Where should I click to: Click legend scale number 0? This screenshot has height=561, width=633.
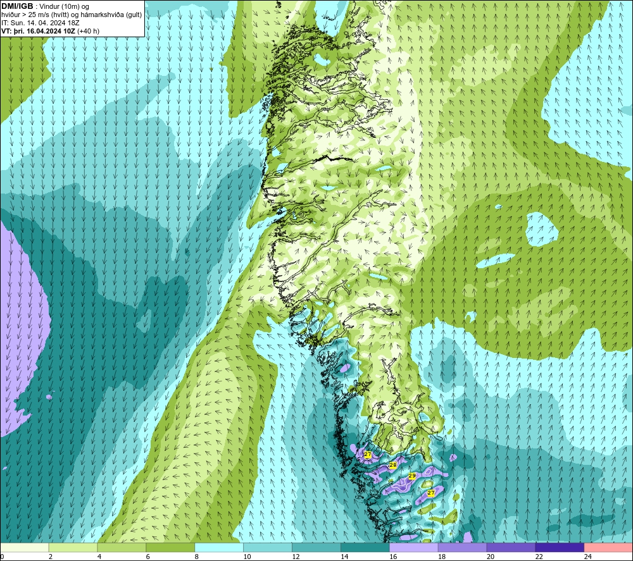pyautogui.click(x=2, y=557)
